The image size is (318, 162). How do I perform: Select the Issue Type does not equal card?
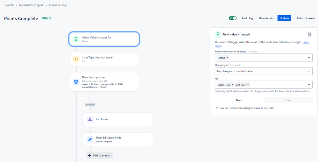point(104,59)
